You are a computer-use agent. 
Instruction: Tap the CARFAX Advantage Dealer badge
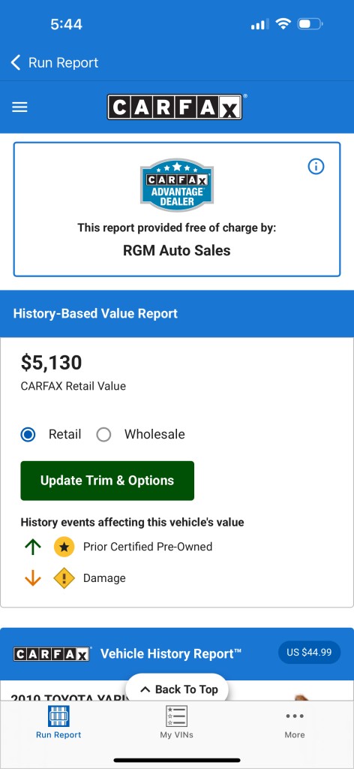click(177, 185)
